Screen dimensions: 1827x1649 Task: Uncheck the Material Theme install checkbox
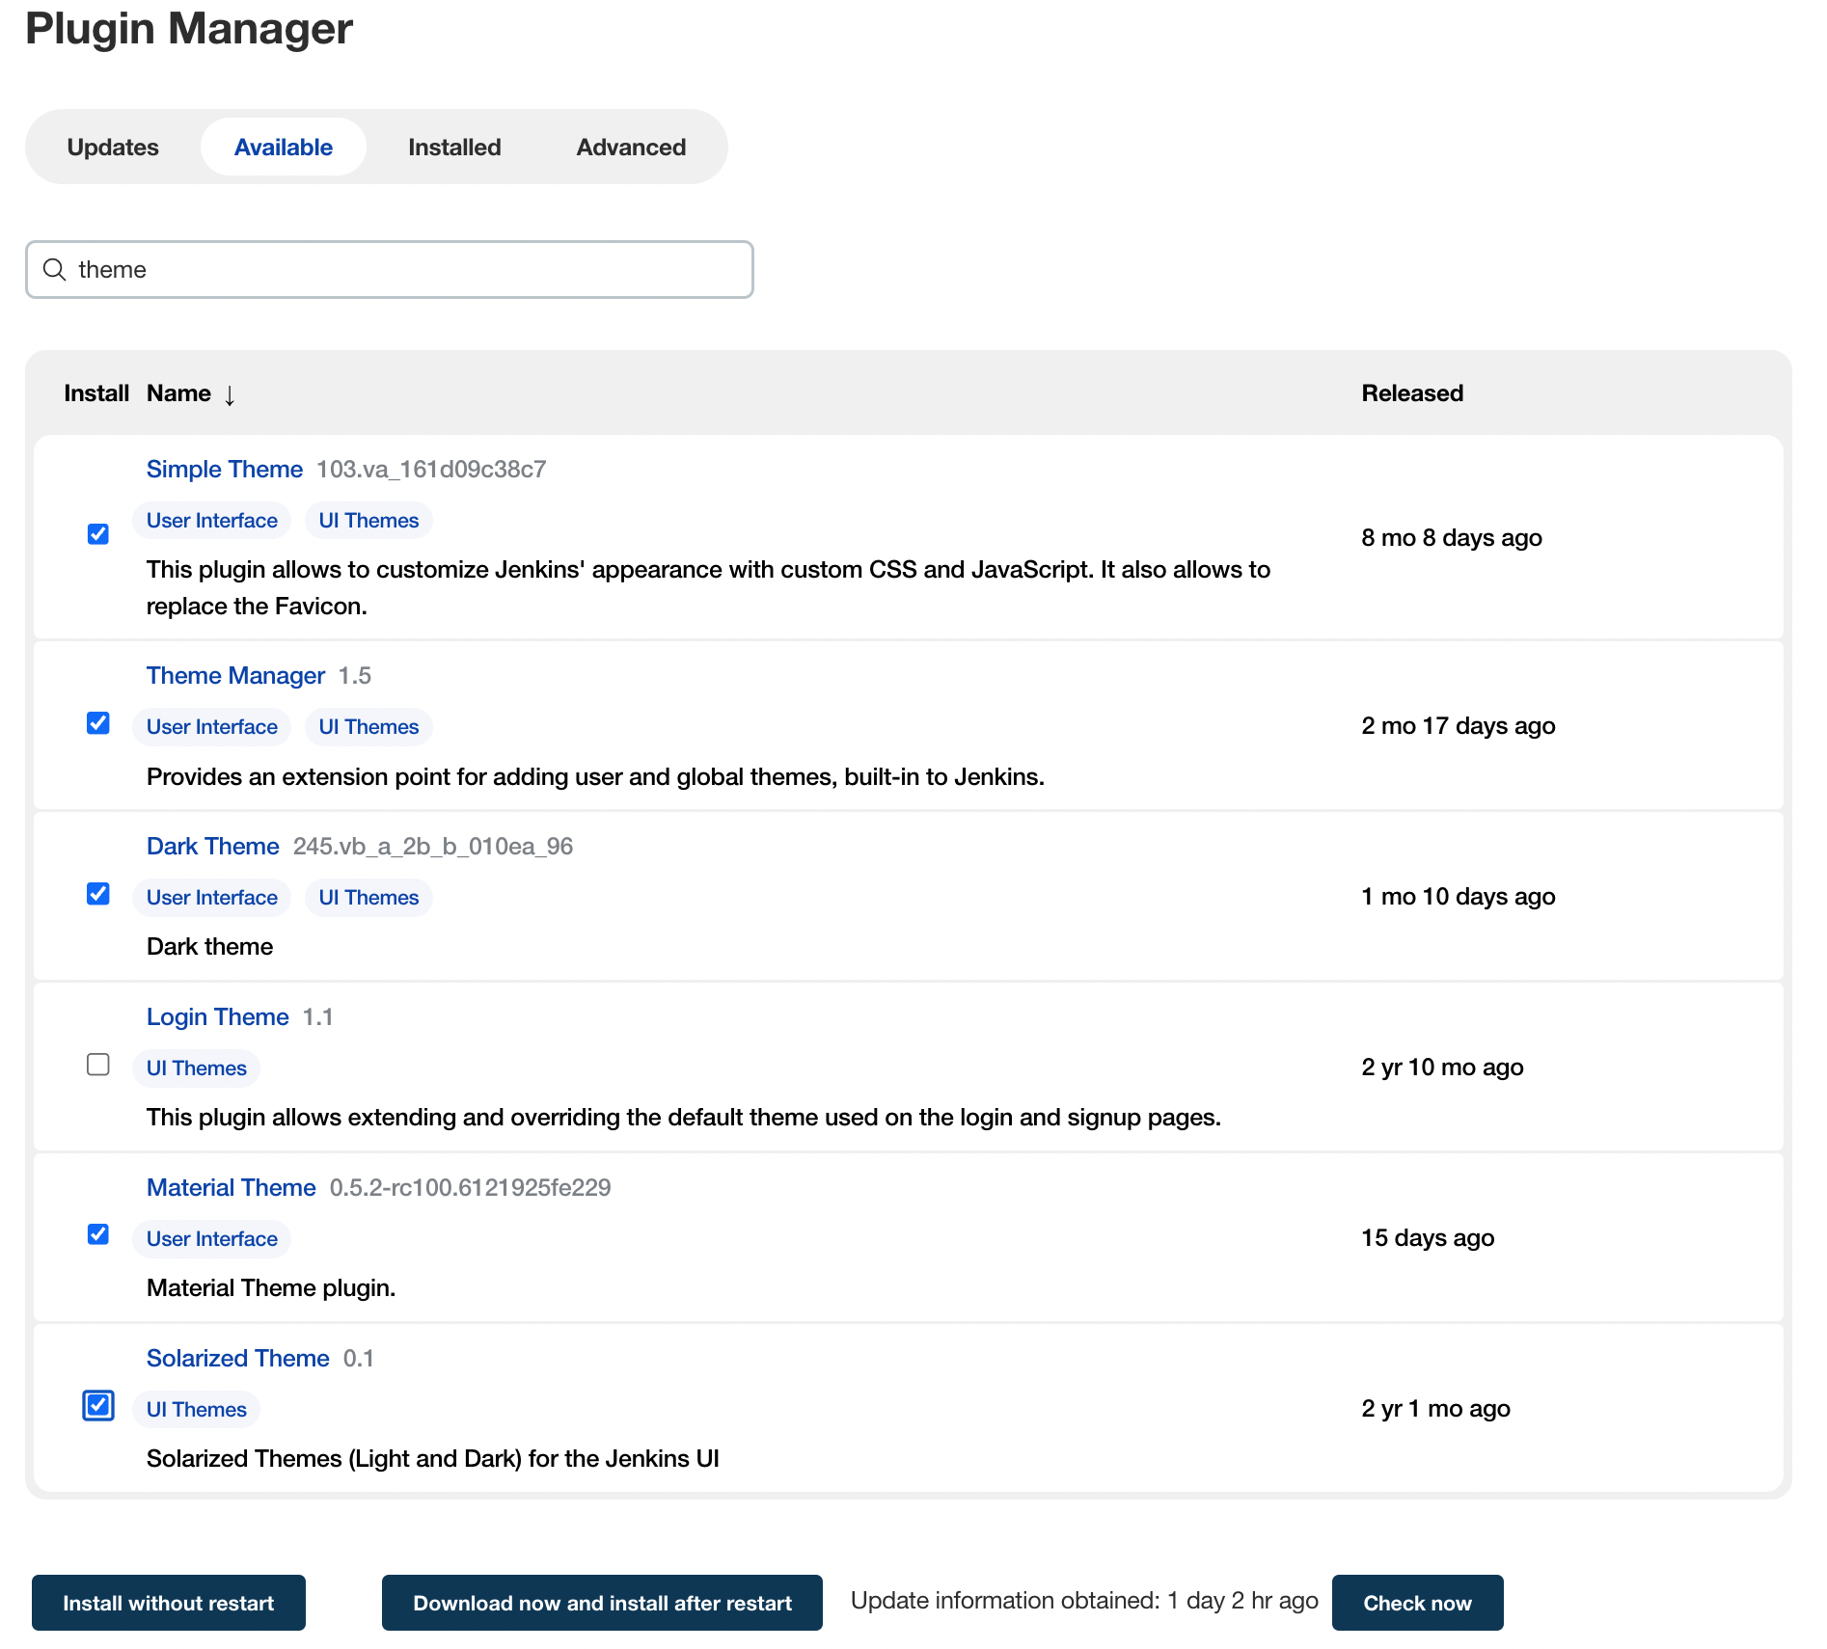[98, 1234]
